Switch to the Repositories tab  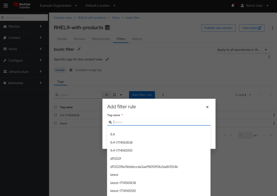pyautogui.click(x=101, y=39)
